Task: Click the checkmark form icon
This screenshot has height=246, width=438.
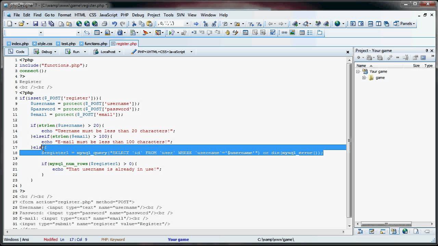Action: click(273, 32)
